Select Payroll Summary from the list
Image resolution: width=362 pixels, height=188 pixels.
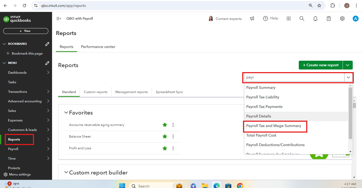point(296,88)
